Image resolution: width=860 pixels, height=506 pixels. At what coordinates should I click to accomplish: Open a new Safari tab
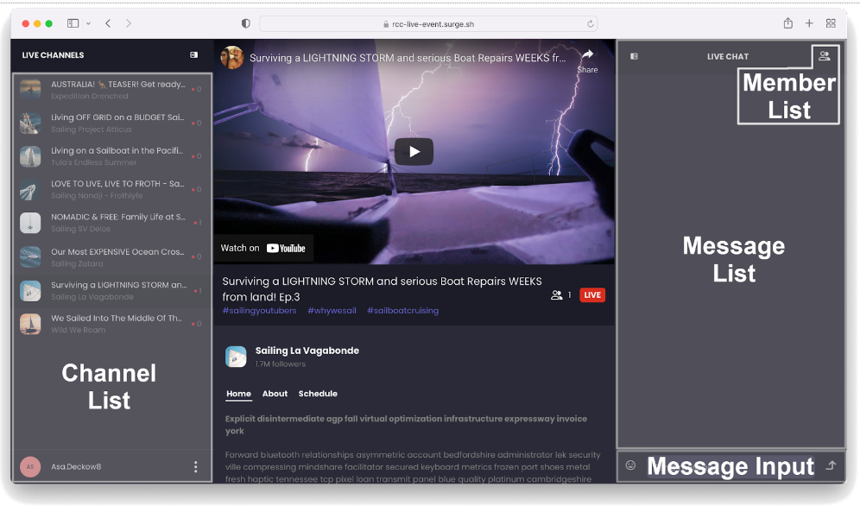[809, 23]
